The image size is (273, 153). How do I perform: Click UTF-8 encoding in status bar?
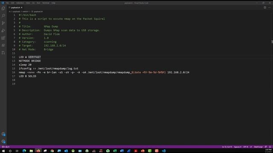point(246,147)
